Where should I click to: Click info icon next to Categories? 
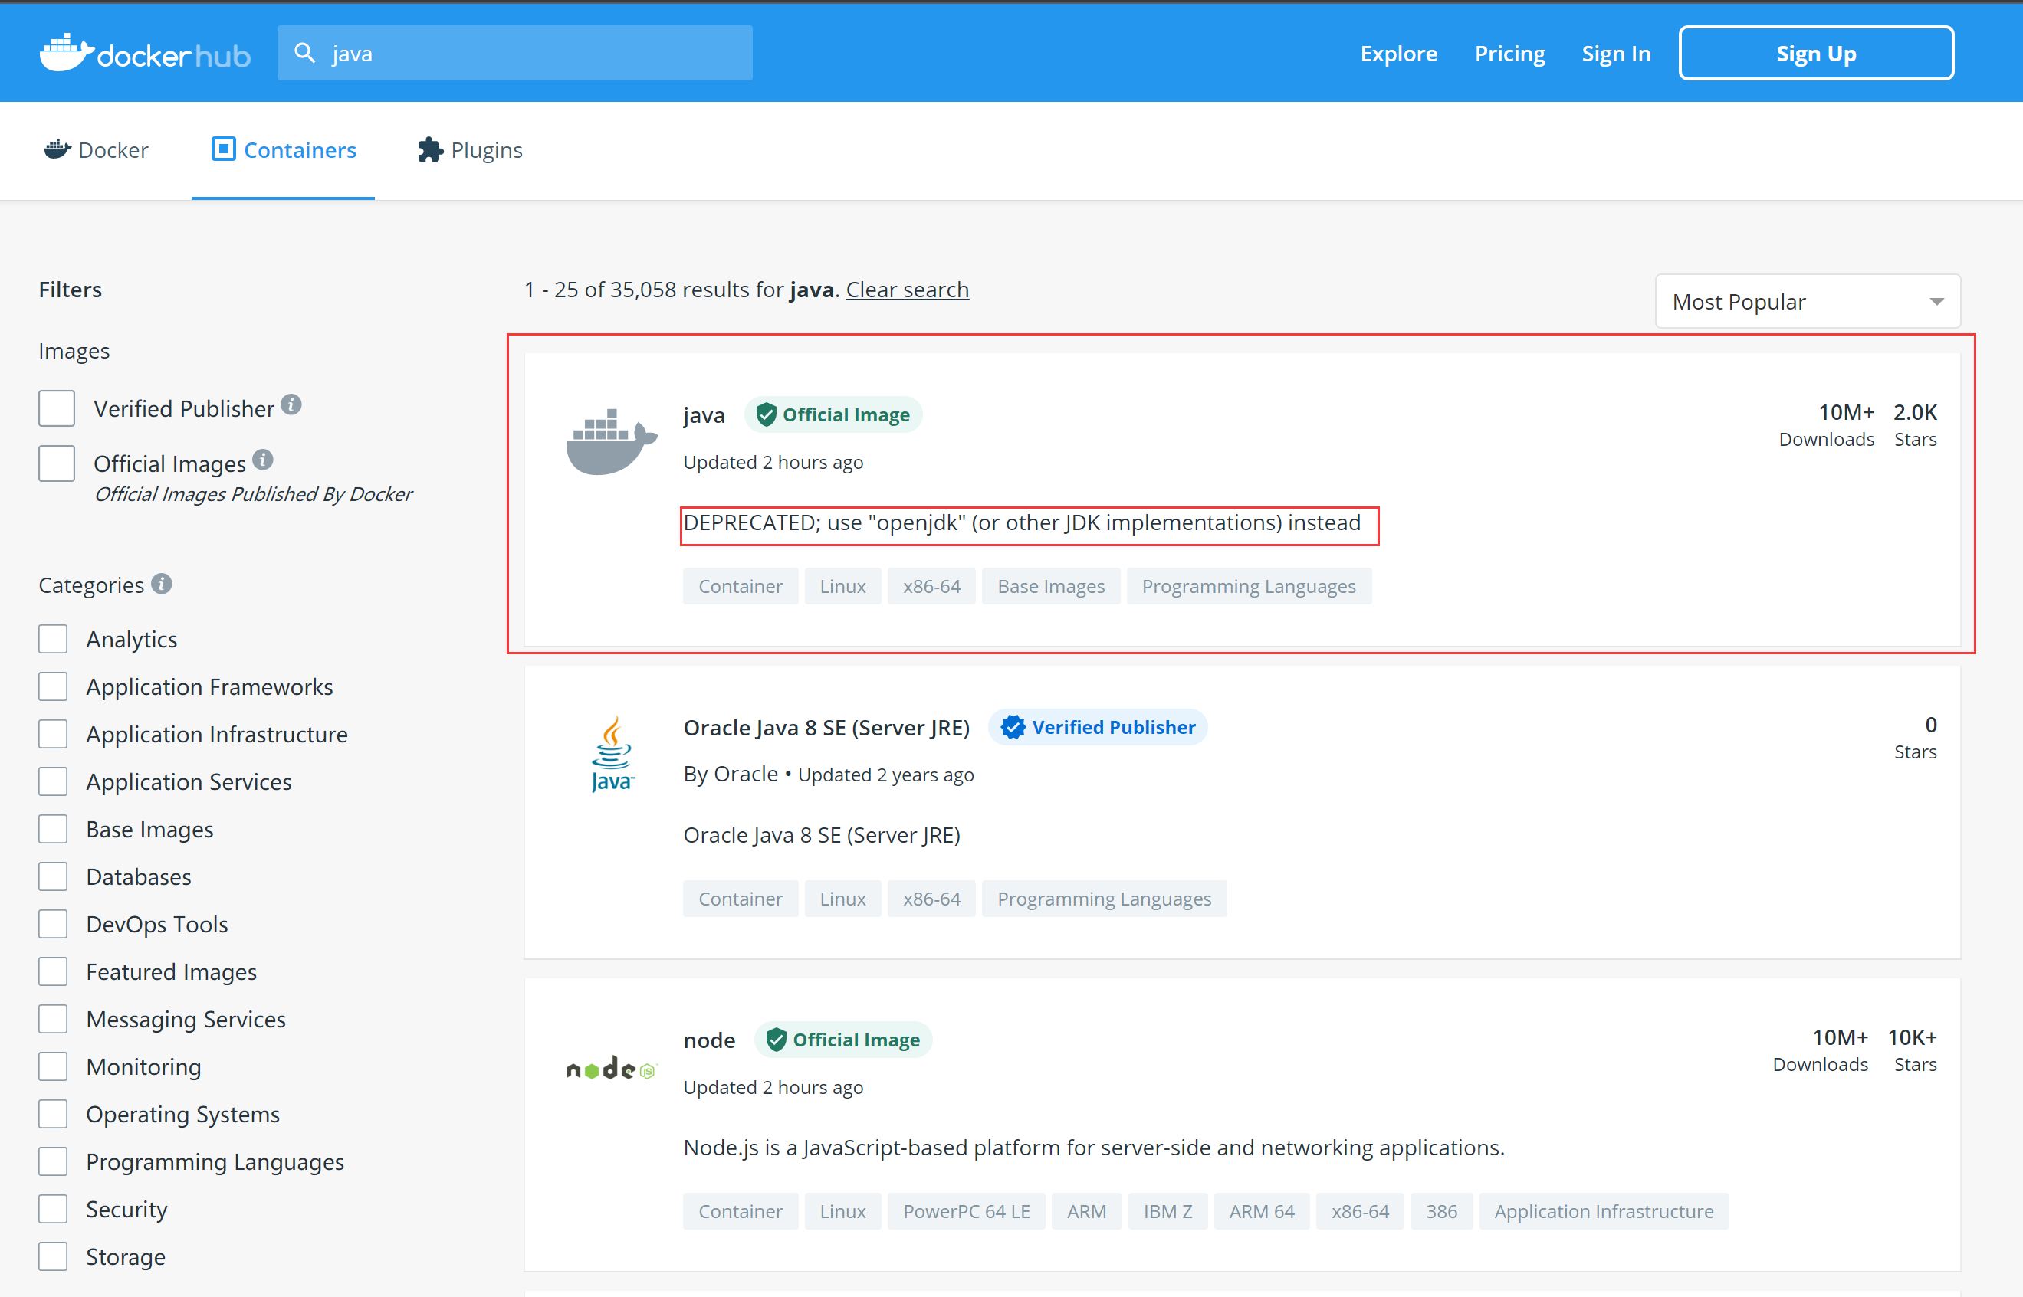[x=162, y=584]
